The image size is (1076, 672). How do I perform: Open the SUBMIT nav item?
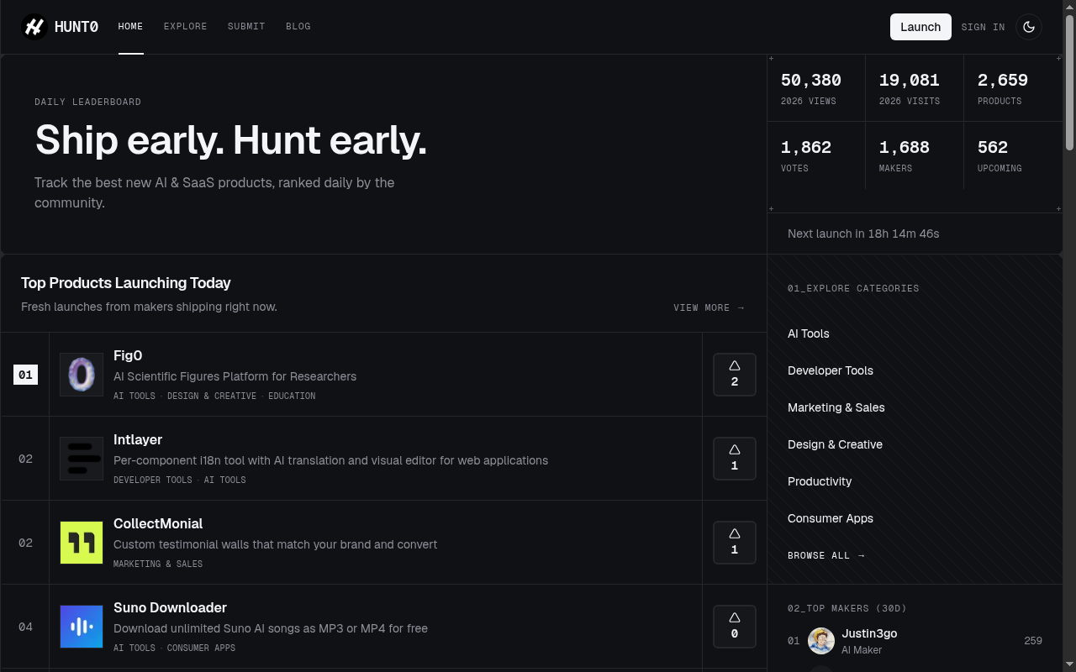click(246, 27)
